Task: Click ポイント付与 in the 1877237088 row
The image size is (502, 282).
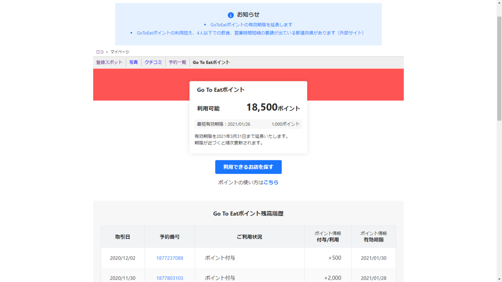Action: point(220,258)
